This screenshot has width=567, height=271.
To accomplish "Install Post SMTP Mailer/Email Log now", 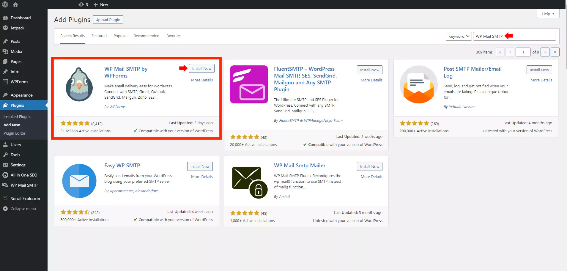I will 539,70.
